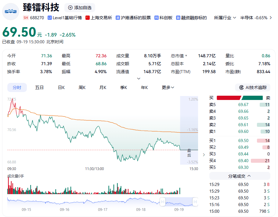
Task: Click the 盘后 after-hours chart region
Action: [x=189, y=130]
